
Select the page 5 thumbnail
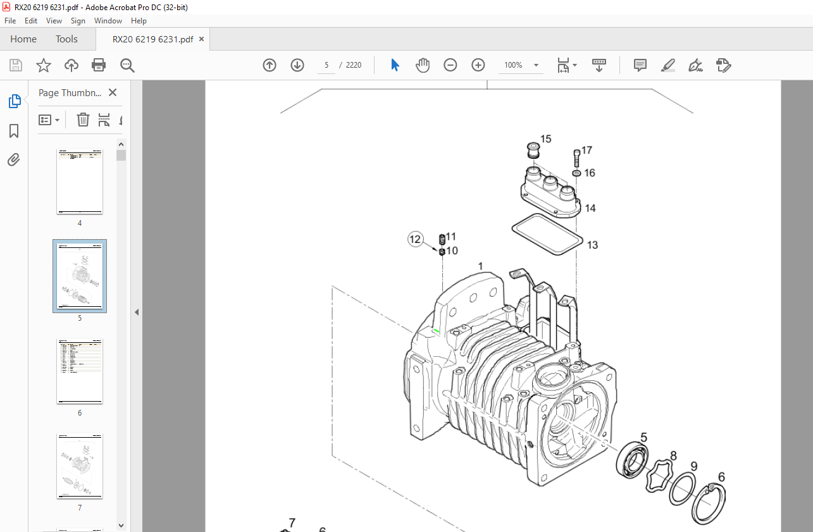pos(80,276)
